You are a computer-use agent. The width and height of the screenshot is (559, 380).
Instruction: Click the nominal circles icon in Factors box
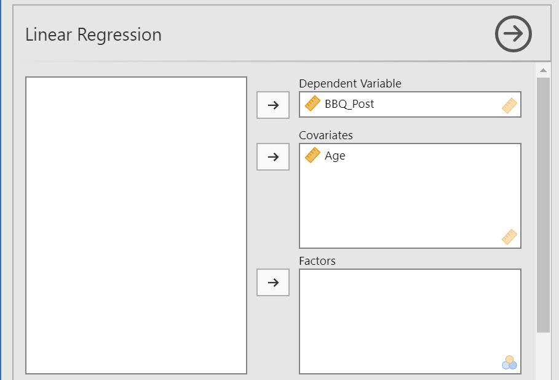pyautogui.click(x=509, y=363)
